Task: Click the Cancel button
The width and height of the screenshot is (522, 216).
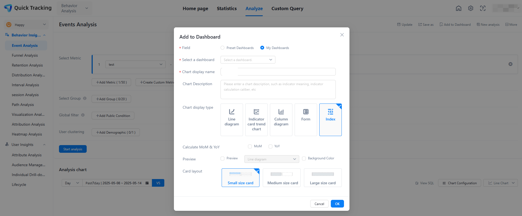Action: [319, 204]
